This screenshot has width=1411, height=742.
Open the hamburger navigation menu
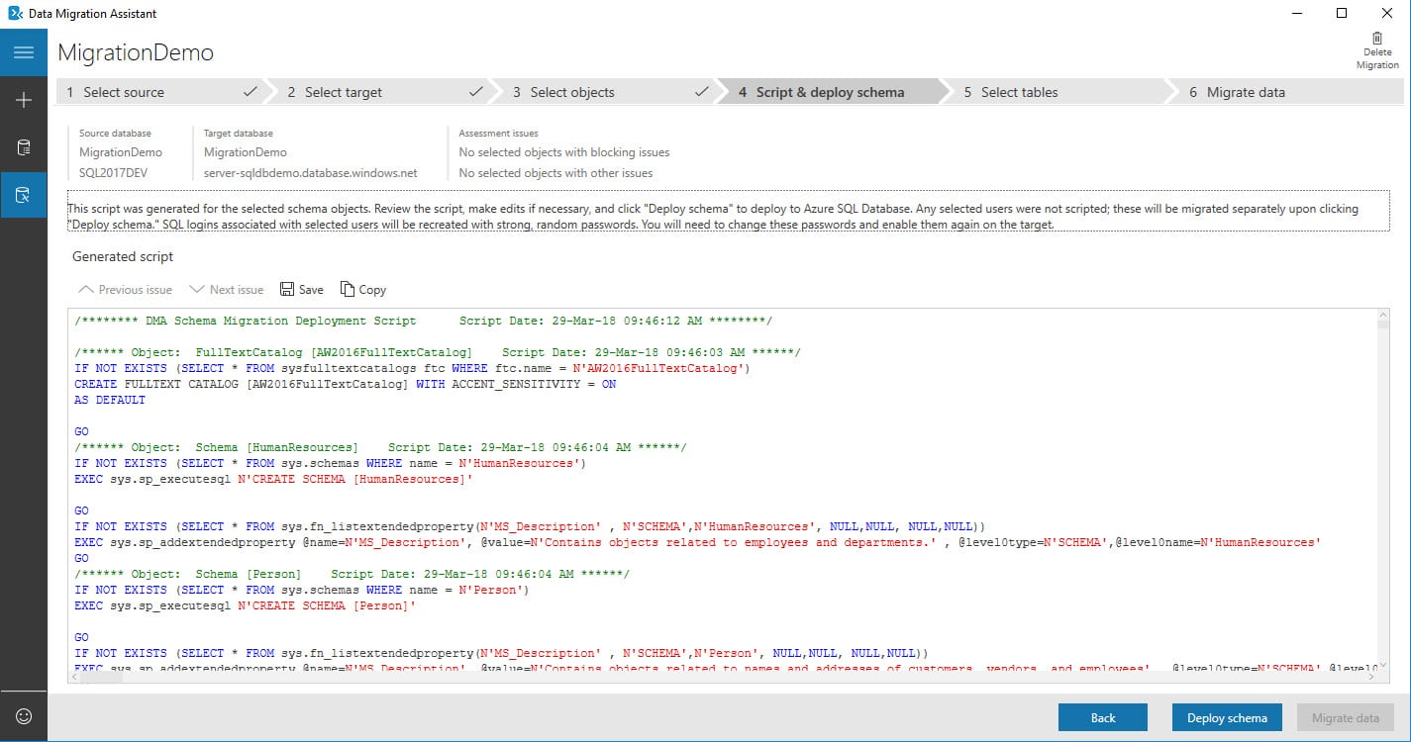tap(24, 52)
